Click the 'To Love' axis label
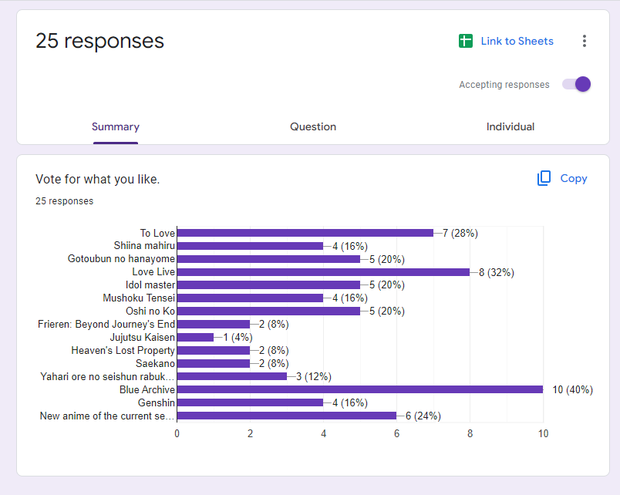 click(157, 234)
